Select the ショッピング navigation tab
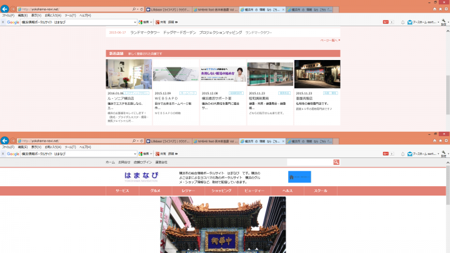 pyautogui.click(x=221, y=191)
